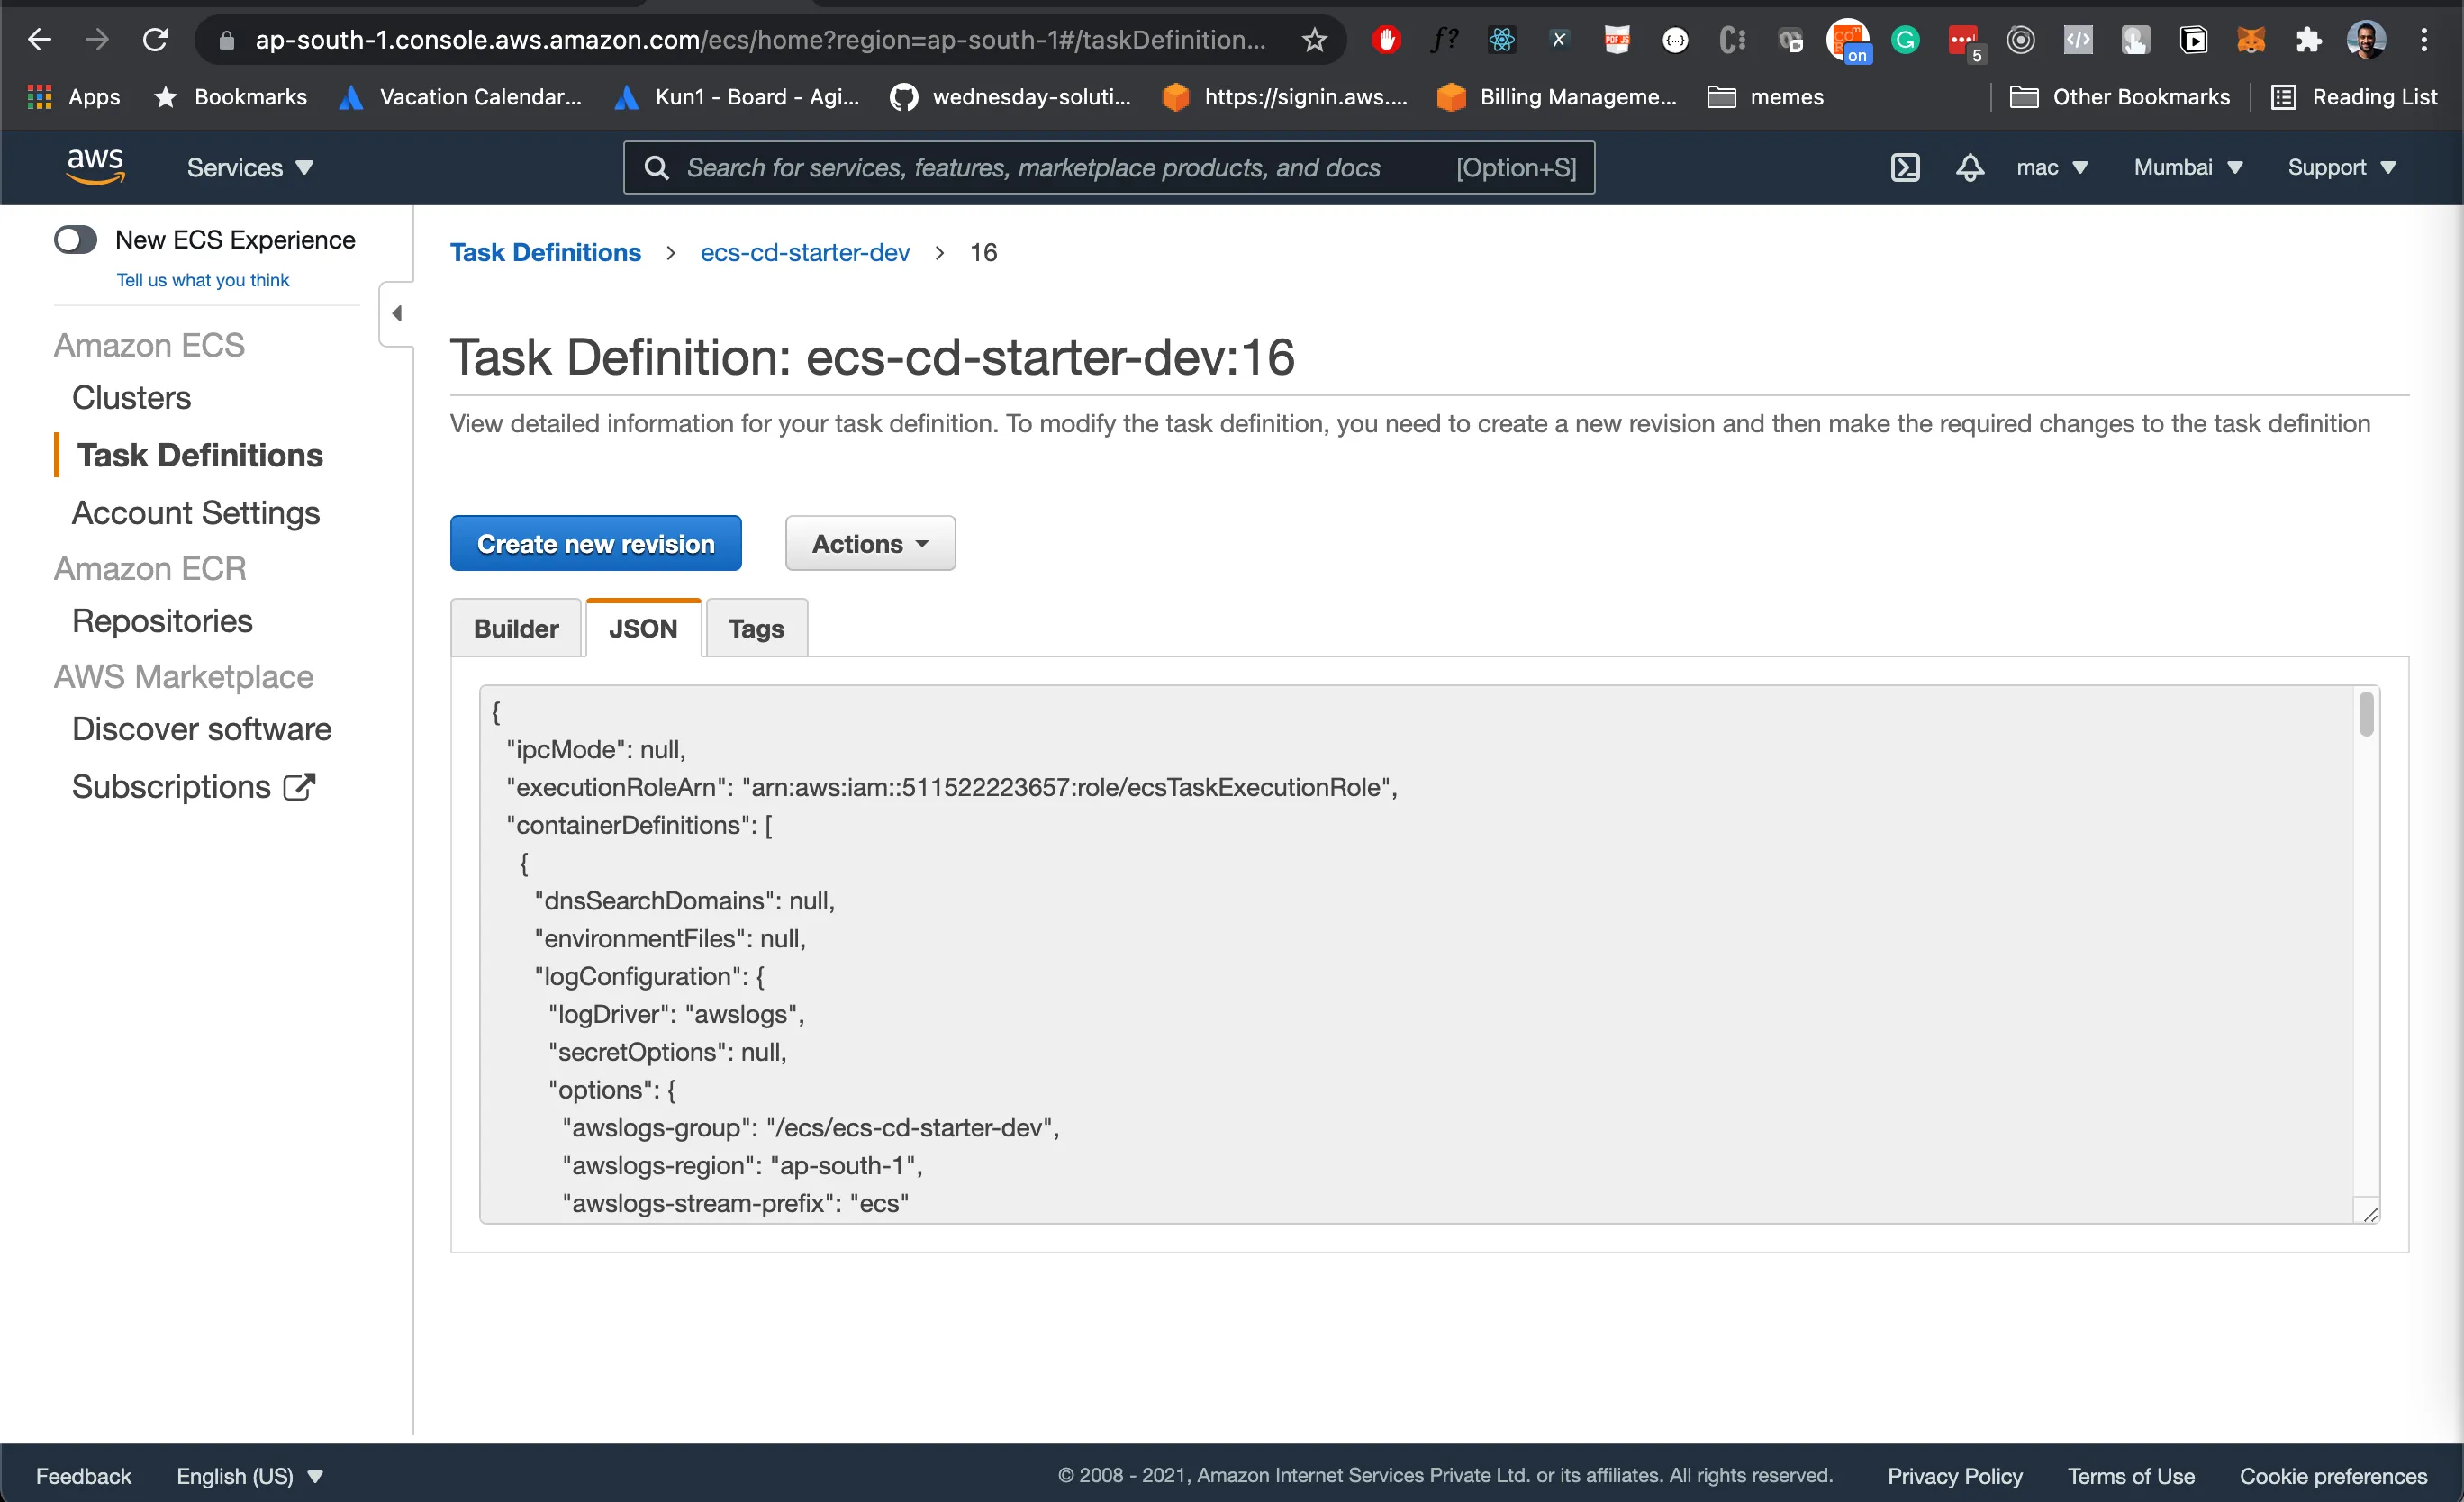The image size is (2464, 1502).
Task: Open AWS CloudShell icon
Action: point(1906,167)
